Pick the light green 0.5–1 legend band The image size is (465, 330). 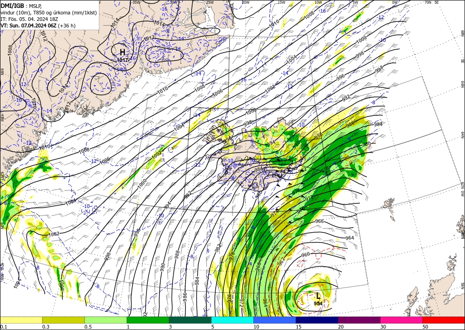[106, 320]
